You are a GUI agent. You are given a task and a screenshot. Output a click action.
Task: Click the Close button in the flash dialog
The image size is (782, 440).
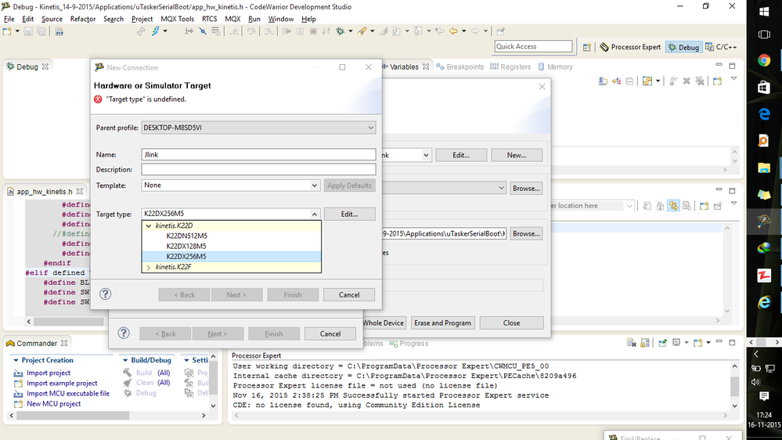(511, 323)
